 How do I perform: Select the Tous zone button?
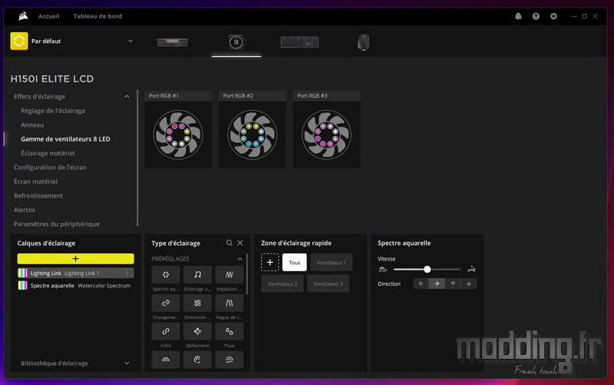tap(295, 262)
